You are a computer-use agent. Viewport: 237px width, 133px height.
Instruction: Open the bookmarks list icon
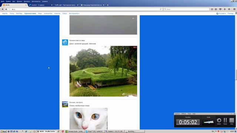pyautogui.click(x=216, y=9)
